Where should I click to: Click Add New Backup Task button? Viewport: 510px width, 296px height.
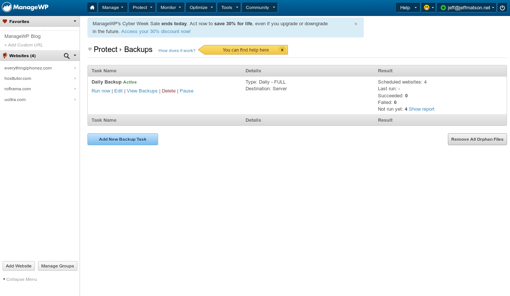123,139
